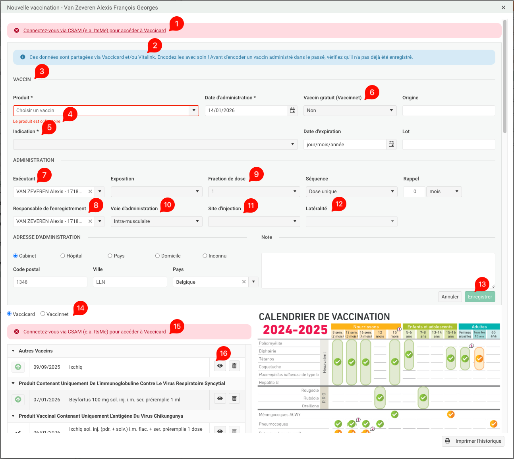Delete the Ixchiq 09/09/2025 vaccine entry

click(x=234, y=366)
